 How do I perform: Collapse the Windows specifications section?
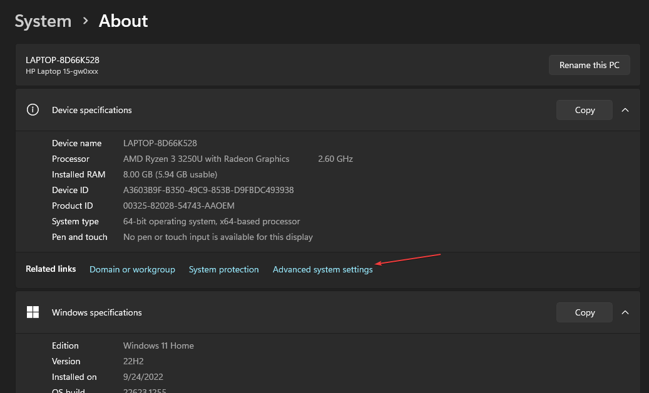[x=625, y=312]
